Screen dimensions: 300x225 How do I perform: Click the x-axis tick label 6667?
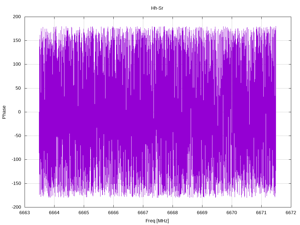tap(143, 213)
